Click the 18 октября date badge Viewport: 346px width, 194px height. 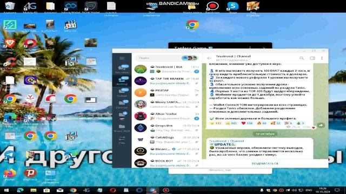click(265, 134)
